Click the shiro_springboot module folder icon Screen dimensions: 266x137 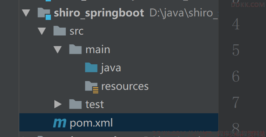[x=44, y=14]
